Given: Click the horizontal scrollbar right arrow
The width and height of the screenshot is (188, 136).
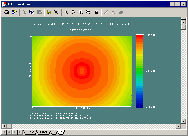Looking at the screenshot, I should click(x=178, y=126).
